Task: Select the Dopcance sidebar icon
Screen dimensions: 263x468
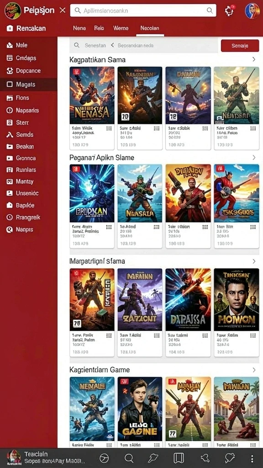Action: tap(10, 71)
